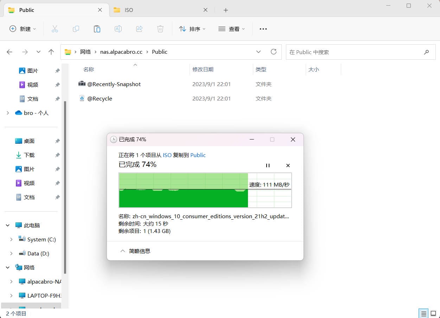The height and width of the screenshot is (318, 440).
Task: Click the Share icon in toolbar
Action: pyautogui.click(x=139, y=29)
